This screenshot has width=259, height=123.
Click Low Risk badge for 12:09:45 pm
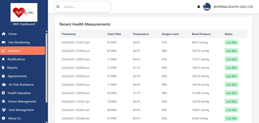[x=231, y=68]
